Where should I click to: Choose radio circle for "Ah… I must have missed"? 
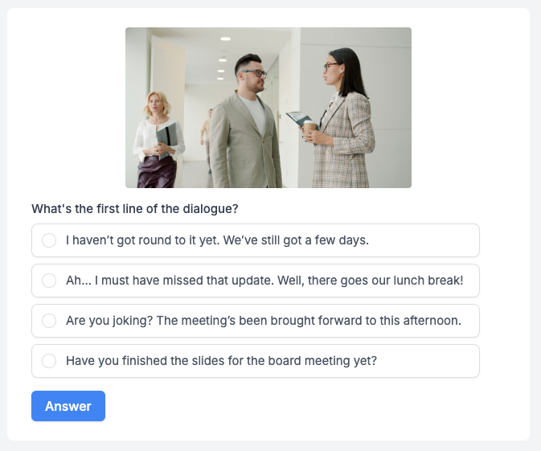click(49, 281)
